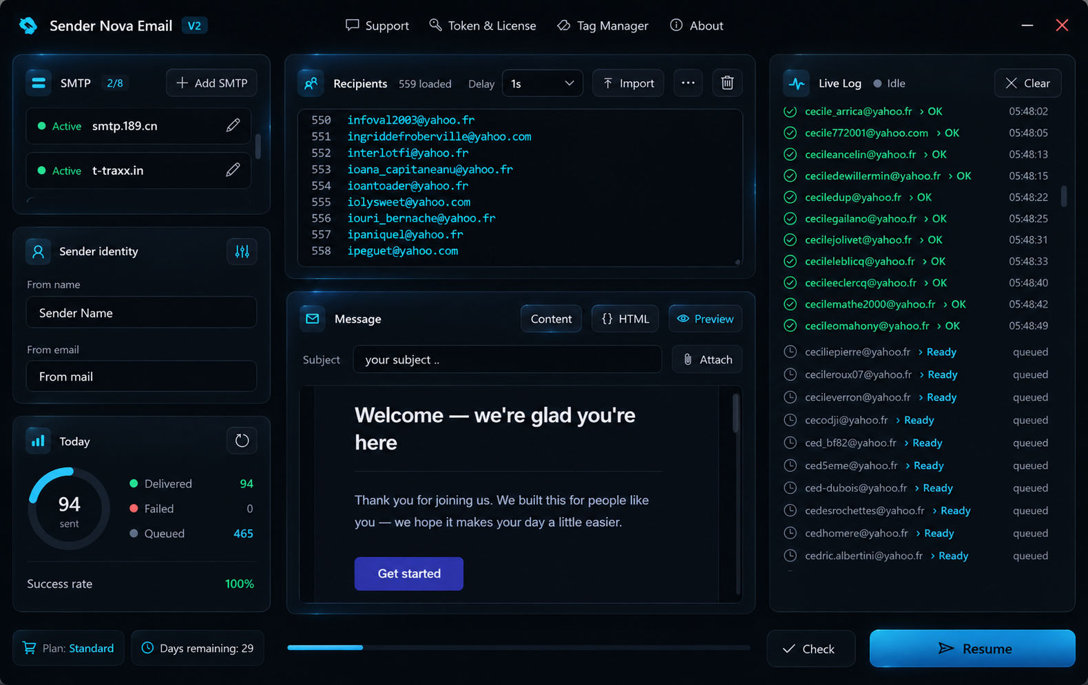Click the 559 loaded count
This screenshot has height=685, width=1088.
coord(425,83)
